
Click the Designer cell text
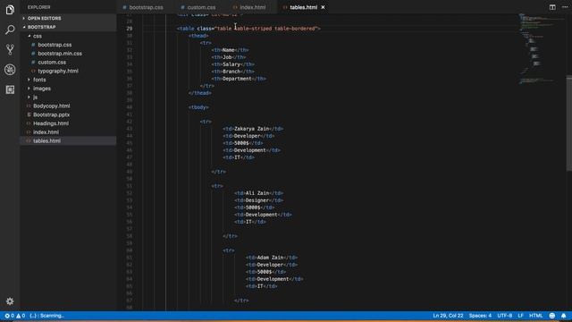point(257,200)
